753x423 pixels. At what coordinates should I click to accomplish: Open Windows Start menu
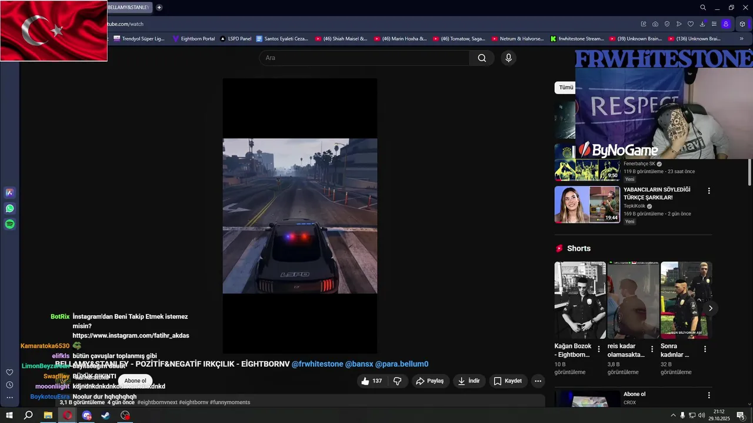(x=9, y=415)
